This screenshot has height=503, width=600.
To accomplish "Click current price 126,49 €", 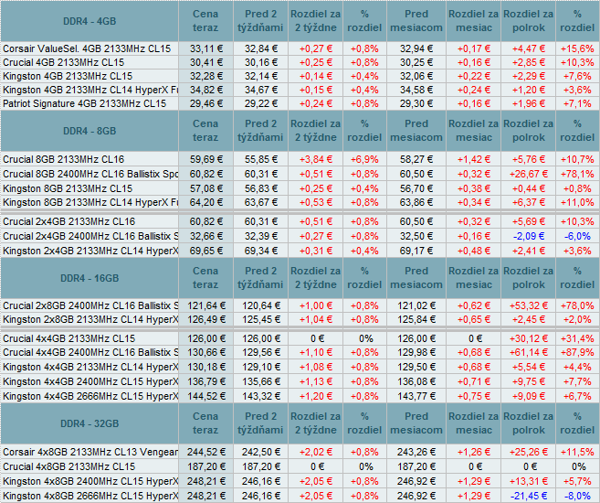I will (206, 319).
